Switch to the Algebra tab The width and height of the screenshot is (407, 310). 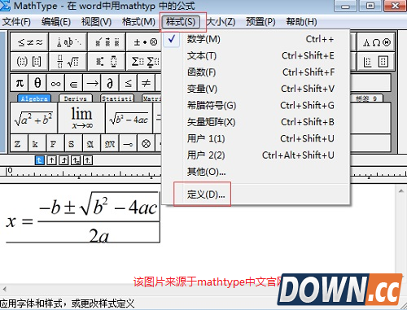point(34,98)
